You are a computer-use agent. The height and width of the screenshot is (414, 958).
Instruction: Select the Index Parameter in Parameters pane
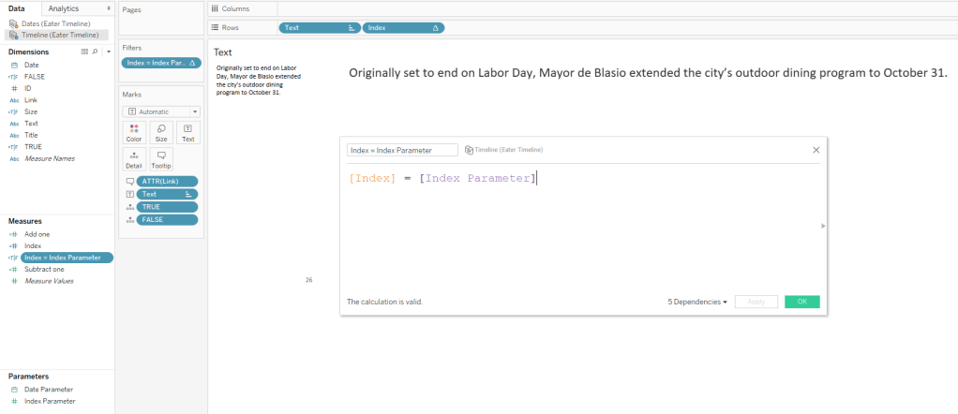point(49,401)
